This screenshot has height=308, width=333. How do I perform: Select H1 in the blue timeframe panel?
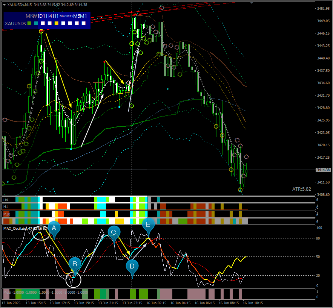pos(56,16)
